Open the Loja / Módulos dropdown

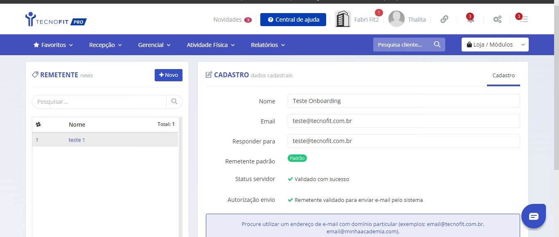pos(495,45)
